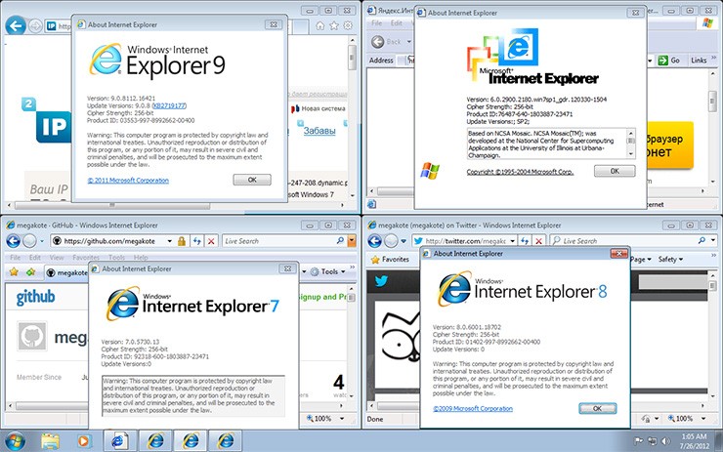The height and width of the screenshot is (452, 723).
Task: Click the Back arrow in the Twitter IE8 window
Action: pyautogui.click(x=374, y=241)
